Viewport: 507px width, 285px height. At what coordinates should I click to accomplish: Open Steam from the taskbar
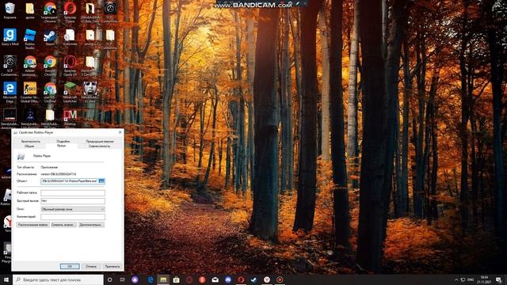(253, 279)
